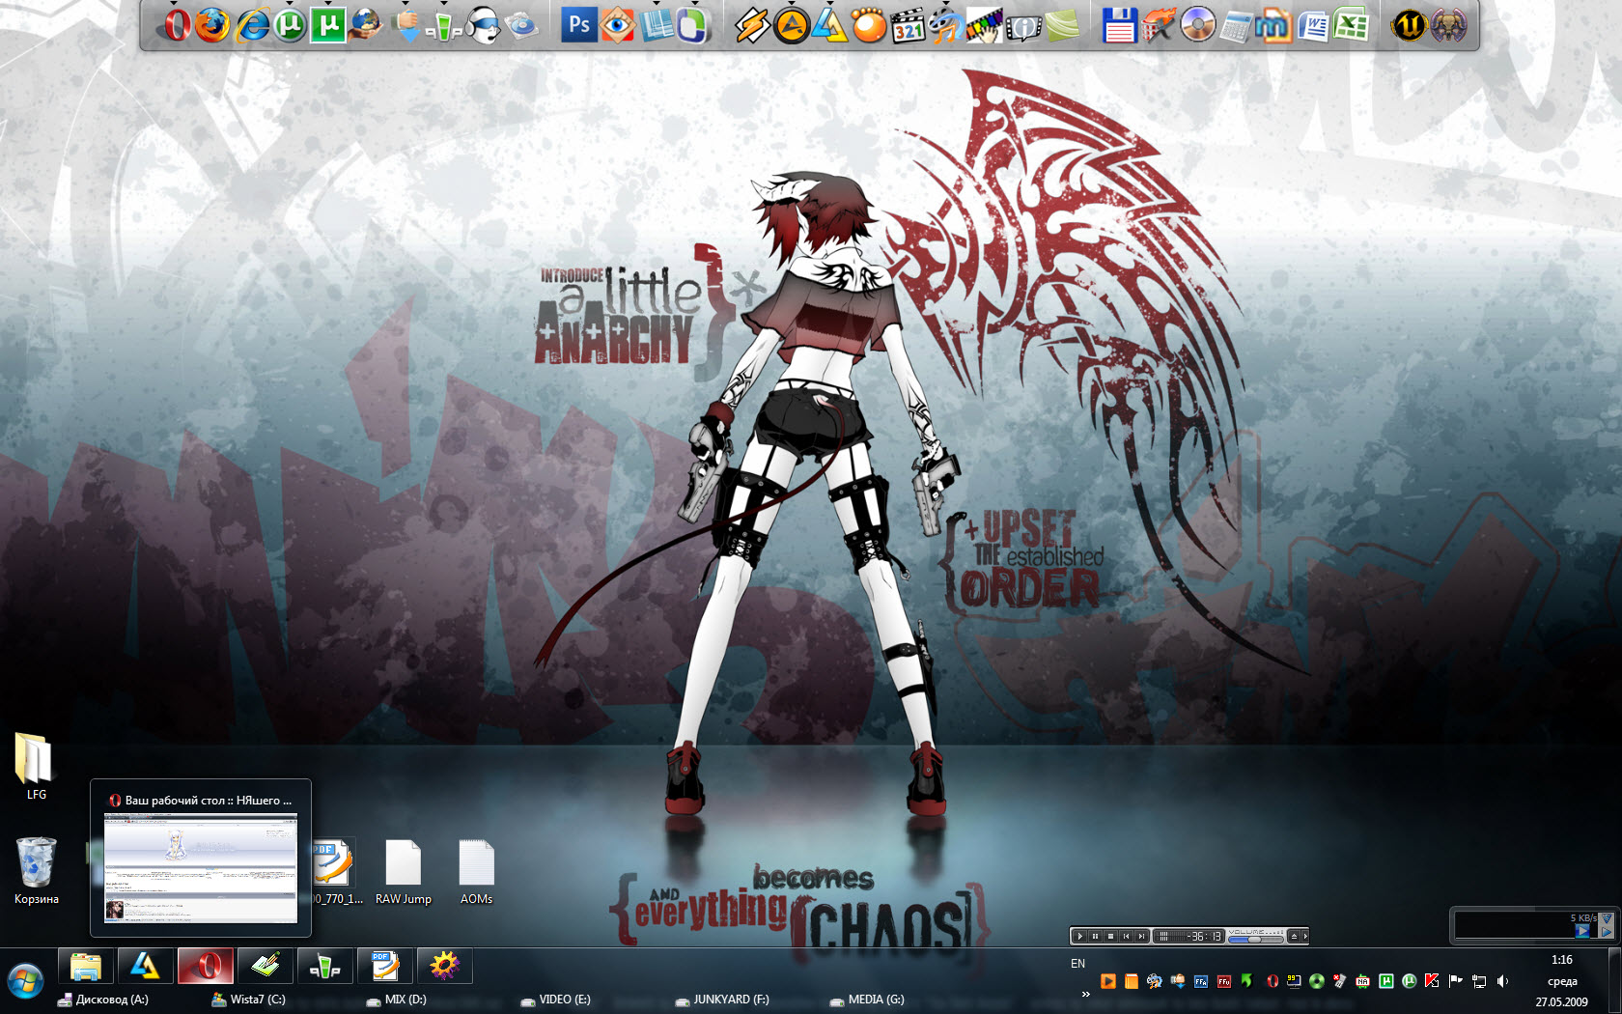The height and width of the screenshot is (1014, 1622).
Task: Open the gear-shaped app in taskbar
Action: pos(444,966)
